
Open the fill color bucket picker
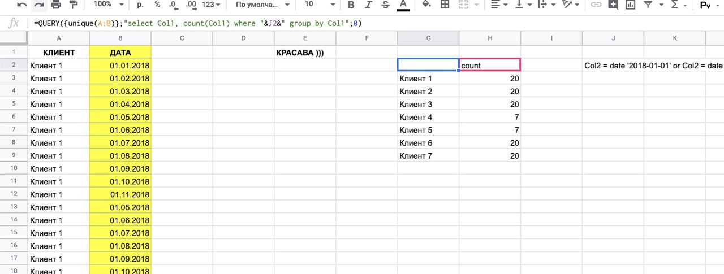427,5
